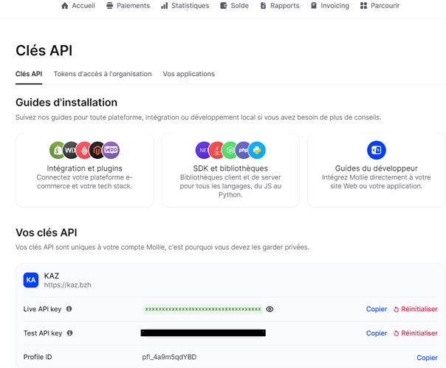
Task: Open the Parcourir menu
Action: [380, 6]
